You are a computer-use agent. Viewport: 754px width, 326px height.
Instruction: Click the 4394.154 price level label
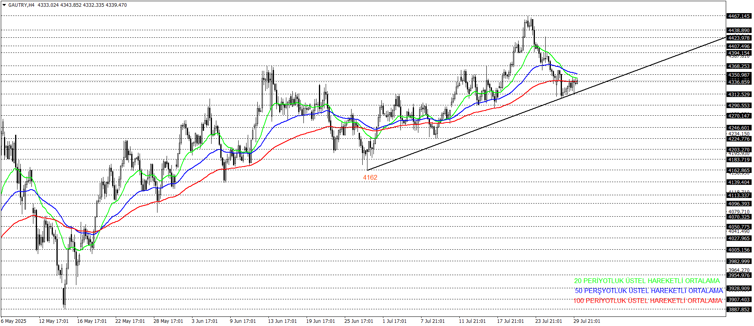739,53
